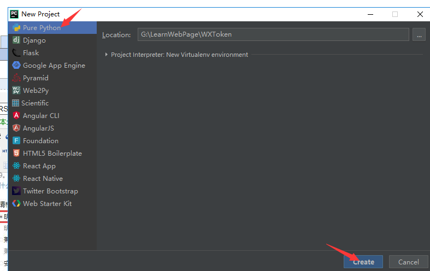Click the React App icon
Viewport: 430px width, 271px height.
pyautogui.click(x=16, y=166)
